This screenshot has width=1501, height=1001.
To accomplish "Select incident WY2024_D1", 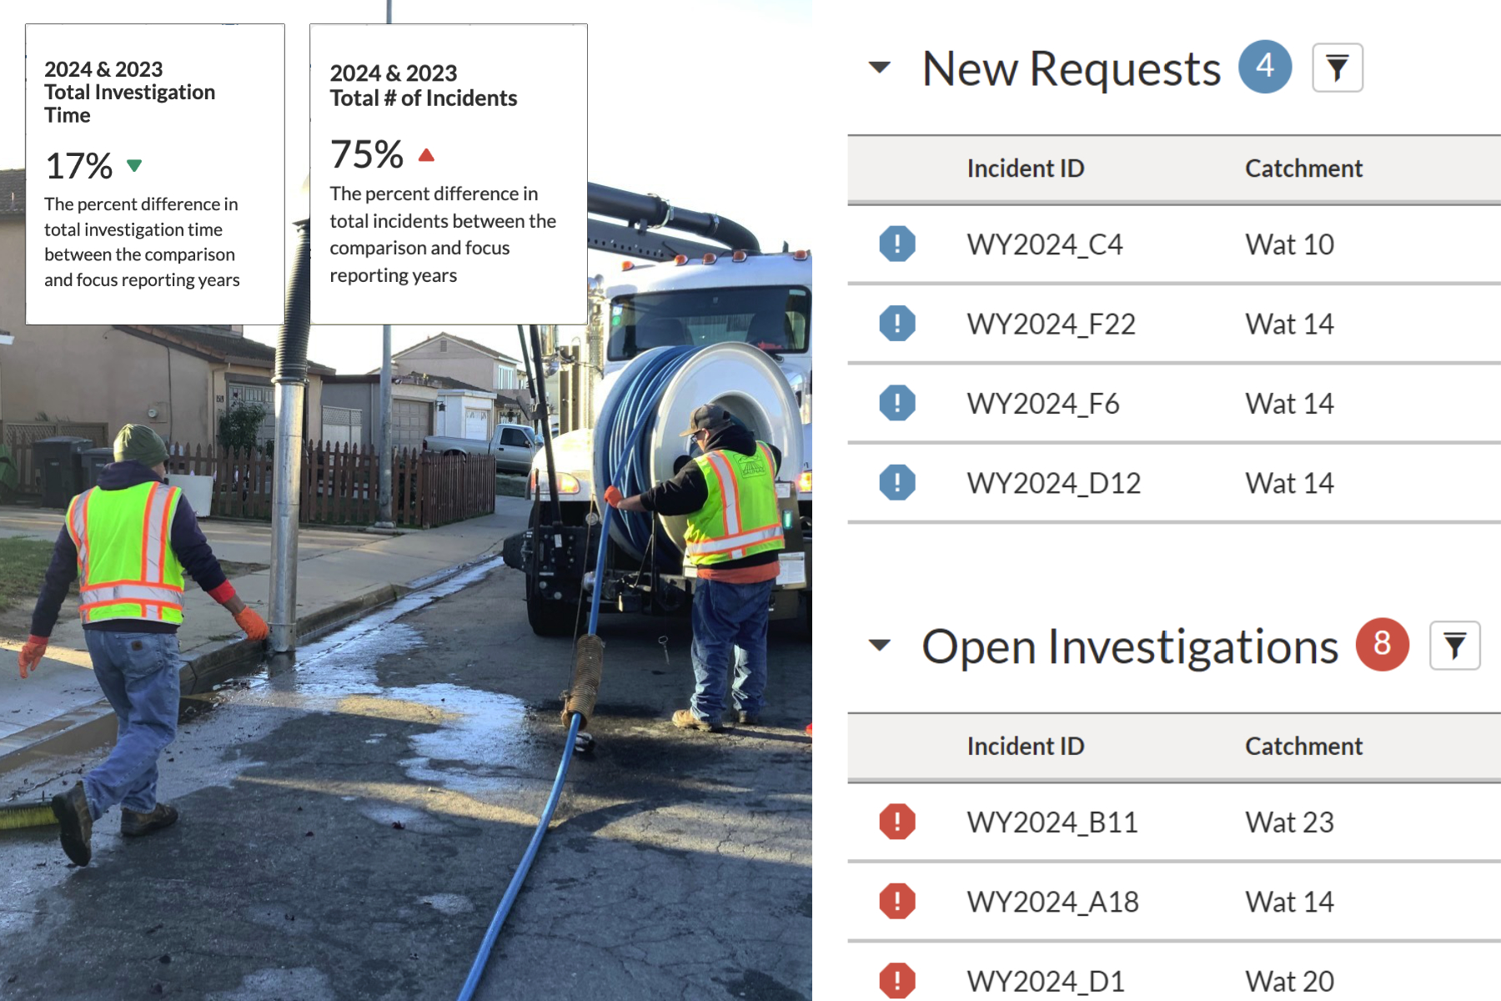I will (1046, 981).
